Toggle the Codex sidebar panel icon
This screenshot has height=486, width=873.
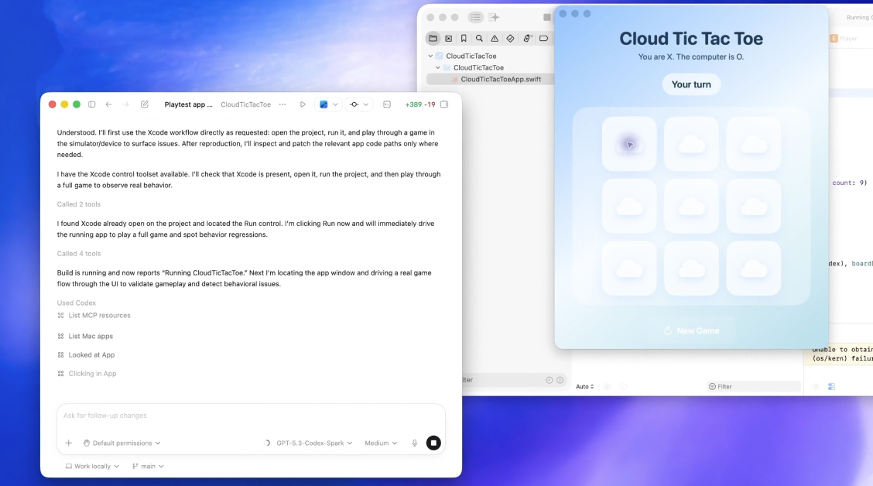[x=92, y=104]
